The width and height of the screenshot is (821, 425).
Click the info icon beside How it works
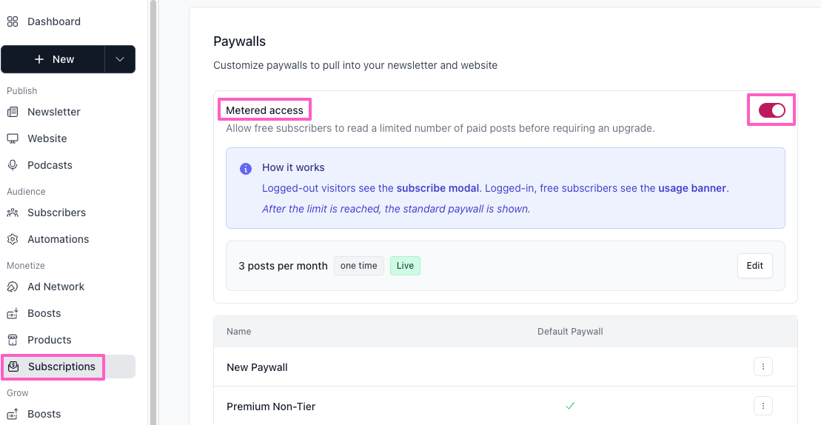[246, 169]
